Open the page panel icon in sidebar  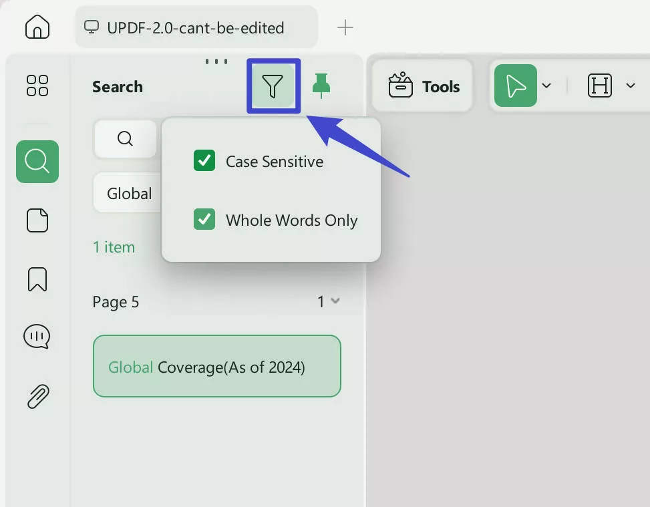pyautogui.click(x=37, y=220)
